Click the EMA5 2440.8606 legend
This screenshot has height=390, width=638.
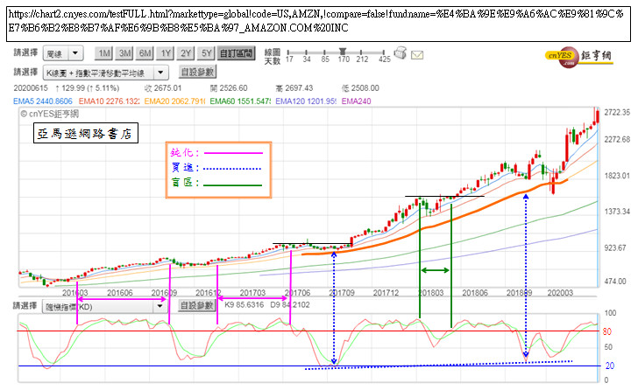[x=43, y=101]
